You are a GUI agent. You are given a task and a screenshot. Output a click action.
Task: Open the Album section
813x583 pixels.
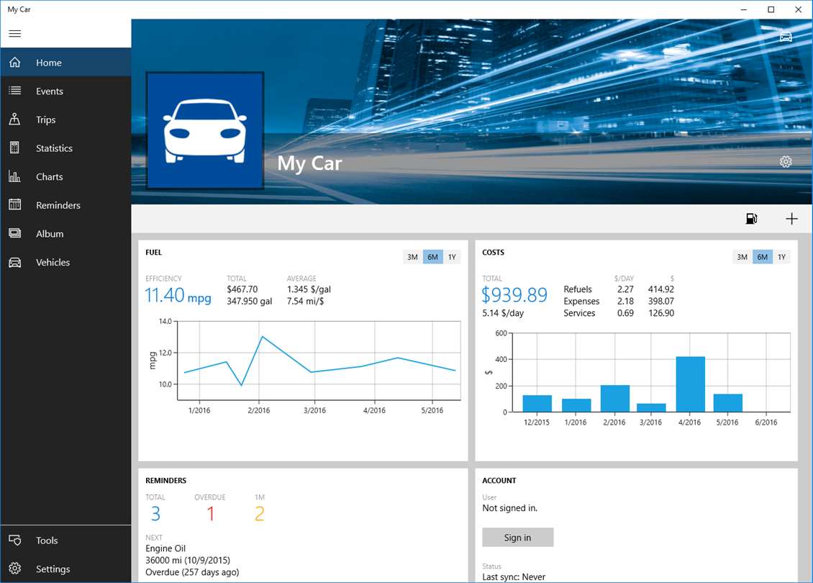66,234
